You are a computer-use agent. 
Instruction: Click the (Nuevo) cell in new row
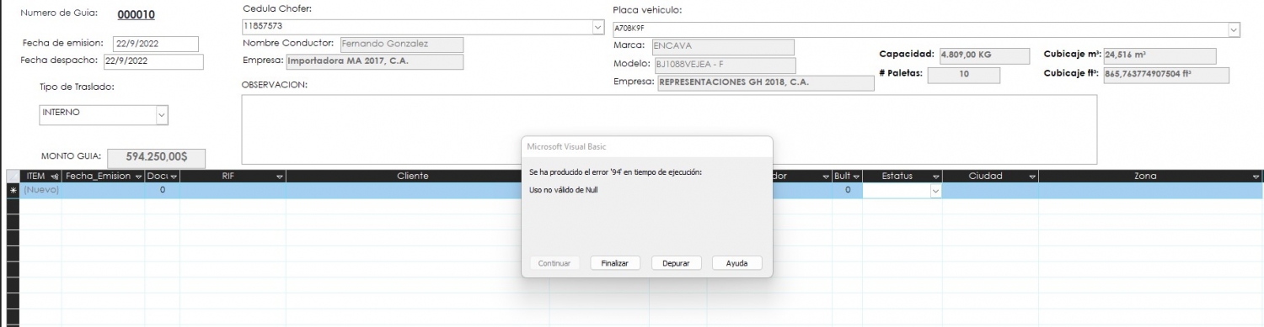[40, 191]
